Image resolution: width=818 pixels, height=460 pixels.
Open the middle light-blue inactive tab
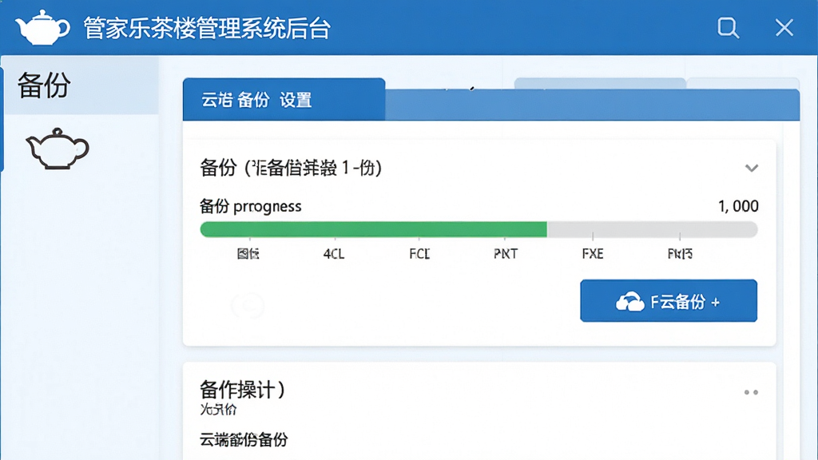point(599,83)
